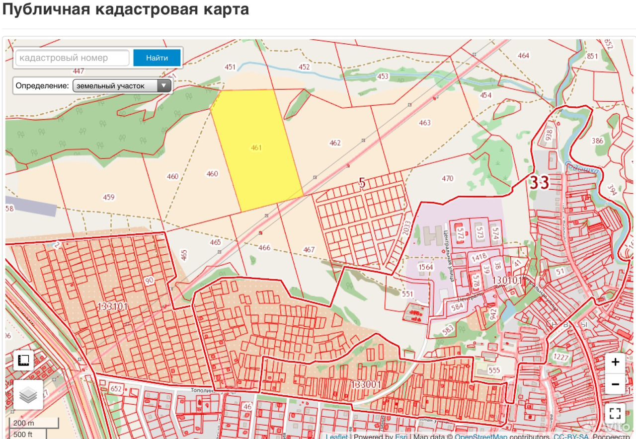Image resolution: width=636 pixels, height=439 pixels.
Task: Click parcel label 454
Action: pos(485,95)
